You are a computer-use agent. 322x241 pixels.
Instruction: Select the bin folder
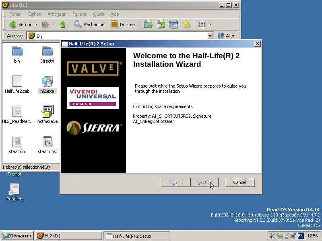(x=17, y=54)
